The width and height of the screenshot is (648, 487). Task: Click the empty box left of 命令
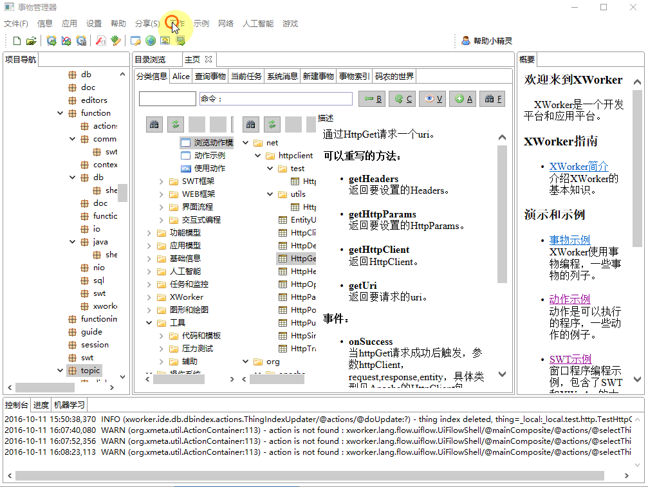[x=167, y=98]
